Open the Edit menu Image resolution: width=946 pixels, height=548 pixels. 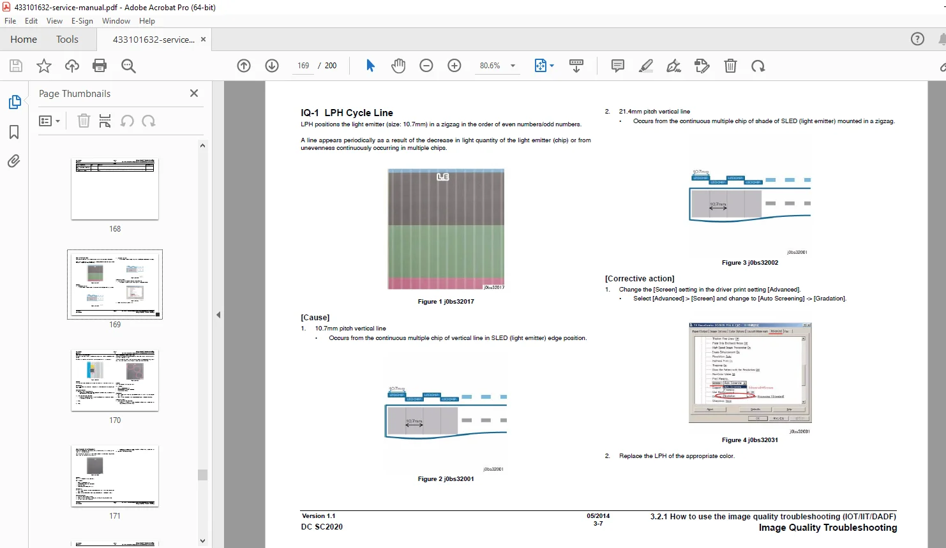31,21
